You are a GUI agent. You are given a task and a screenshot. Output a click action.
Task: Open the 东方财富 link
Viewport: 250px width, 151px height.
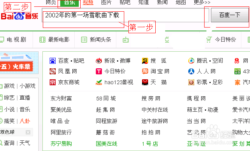61,99
